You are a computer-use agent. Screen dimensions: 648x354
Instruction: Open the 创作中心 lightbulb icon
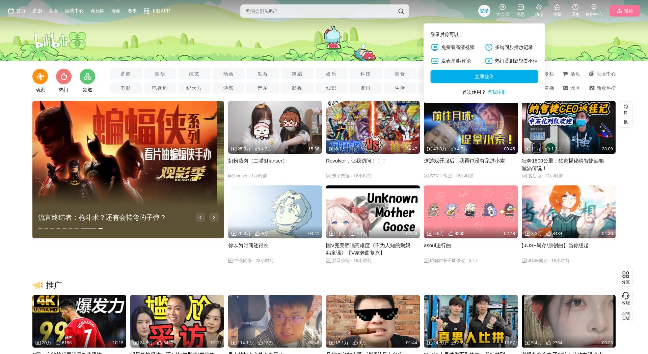[594, 7]
